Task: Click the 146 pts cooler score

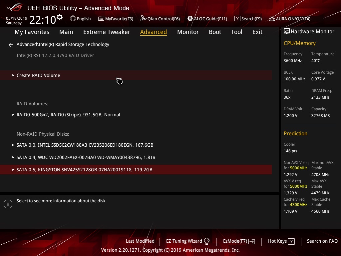Action: pyautogui.click(x=290, y=151)
